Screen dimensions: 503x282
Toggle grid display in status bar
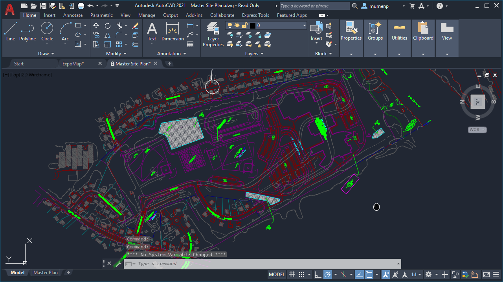[x=292, y=274]
